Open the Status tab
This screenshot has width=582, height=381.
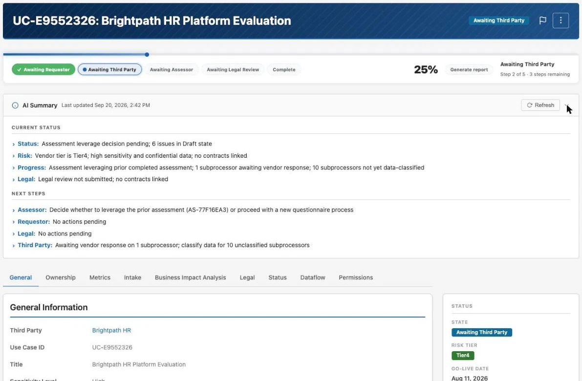coord(278,277)
